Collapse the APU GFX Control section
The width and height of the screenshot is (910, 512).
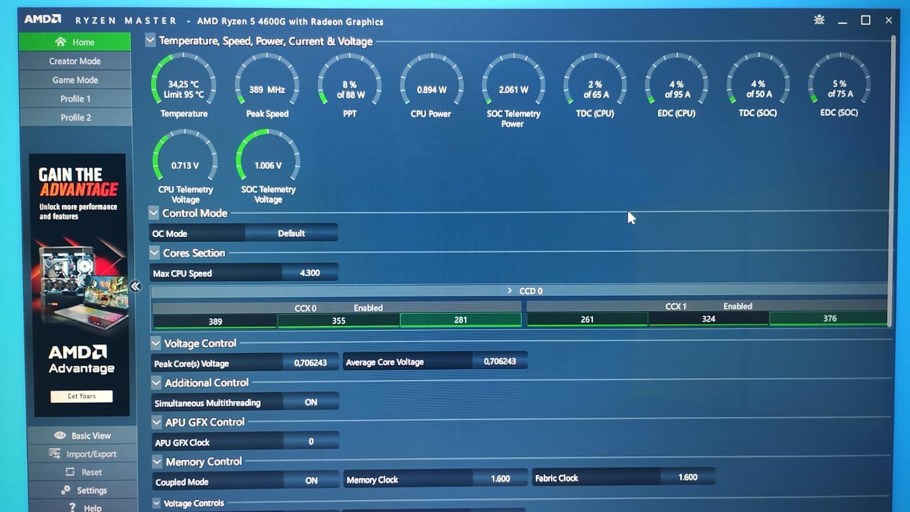(x=156, y=422)
